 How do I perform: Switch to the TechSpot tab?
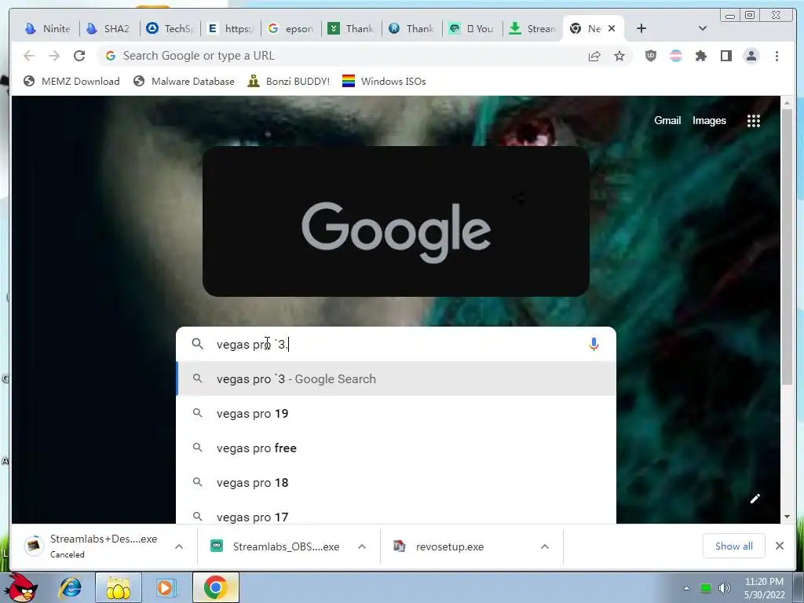click(170, 29)
